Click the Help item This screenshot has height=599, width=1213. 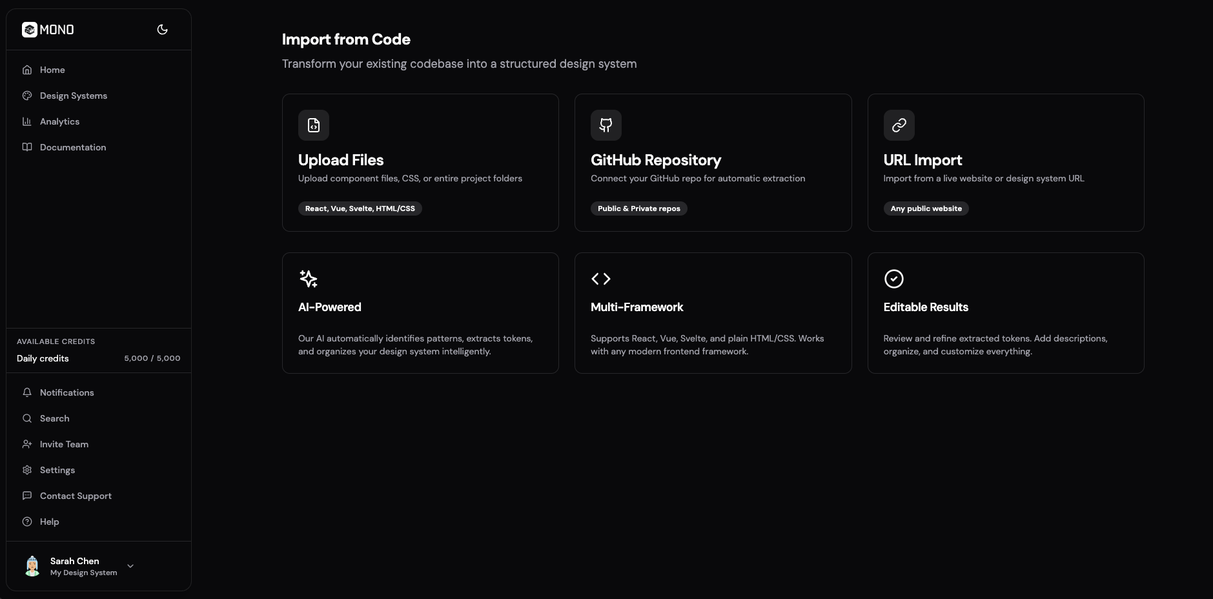tap(48, 522)
